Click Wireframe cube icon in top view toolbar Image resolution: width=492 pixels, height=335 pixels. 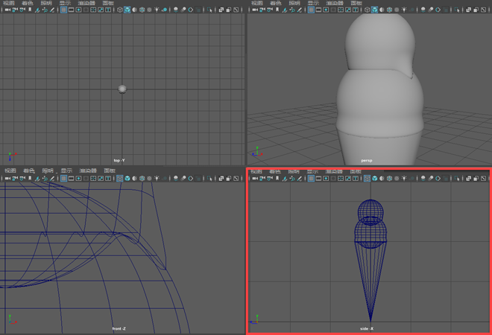pyautogui.click(x=119, y=10)
